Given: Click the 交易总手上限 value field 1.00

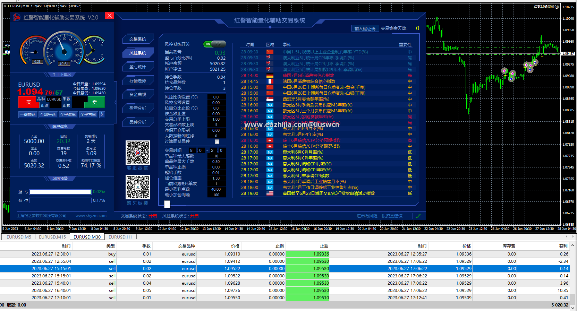Looking at the screenshot, I should tap(216, 119).
